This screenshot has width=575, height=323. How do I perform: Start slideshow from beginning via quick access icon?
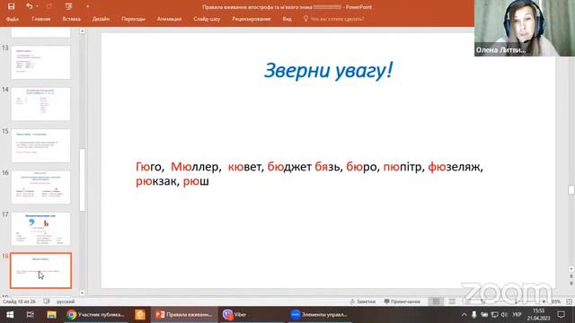click(68, 6)
